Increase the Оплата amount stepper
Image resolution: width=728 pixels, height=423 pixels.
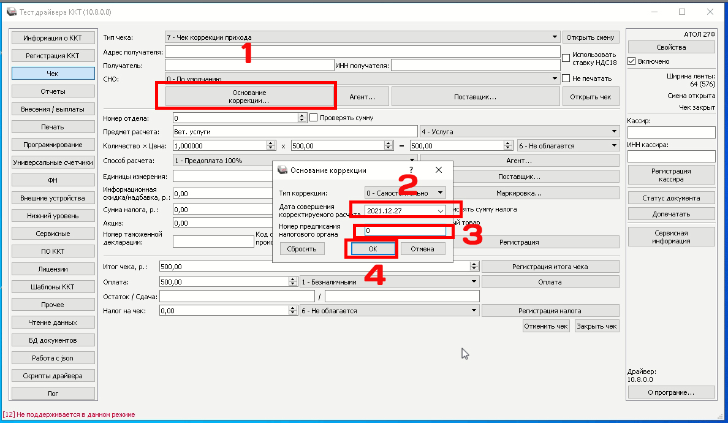pyautogui.click(x=292, y=280)
